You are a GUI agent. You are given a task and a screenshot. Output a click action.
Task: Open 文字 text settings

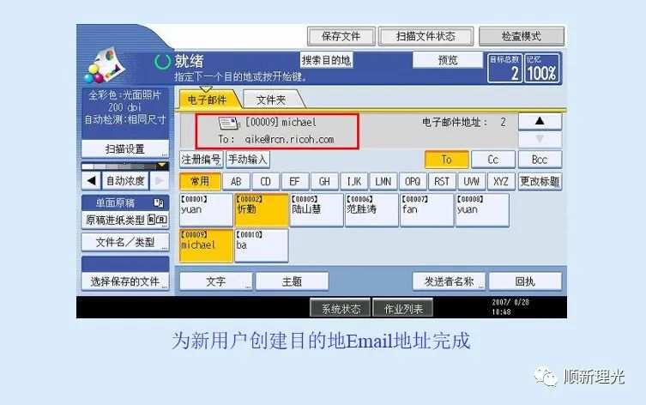[x=216, y=281]
